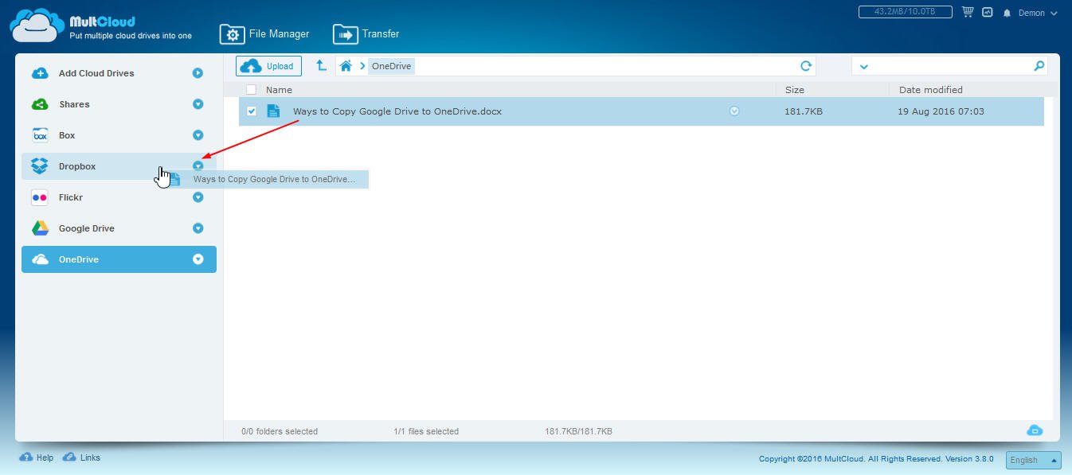Click the Upload button
Screen dimensions: 1072x475
tap(268, 66)
